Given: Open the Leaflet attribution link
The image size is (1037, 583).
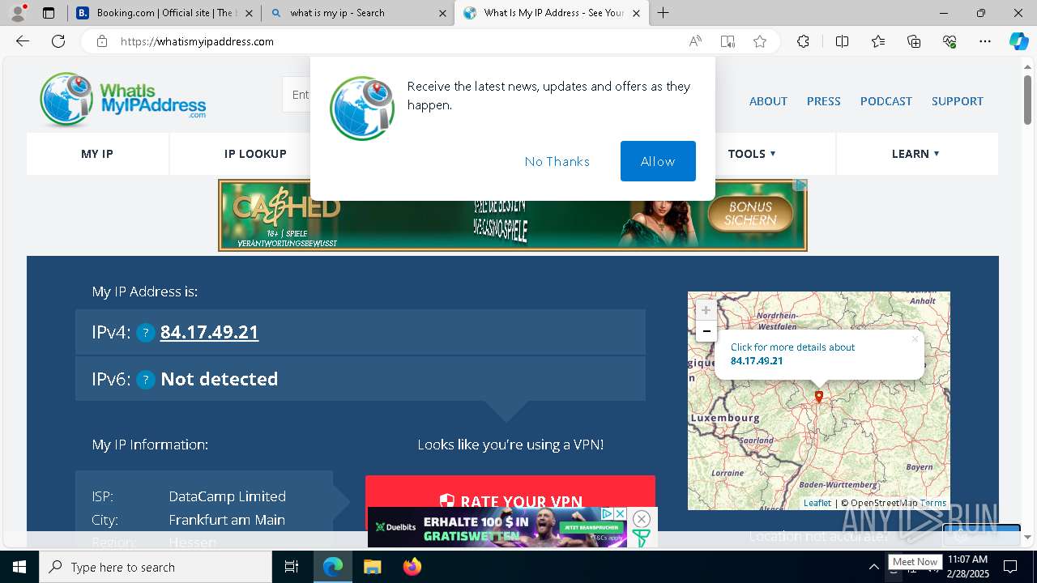Looking at the screenshot, I should 817,503.
